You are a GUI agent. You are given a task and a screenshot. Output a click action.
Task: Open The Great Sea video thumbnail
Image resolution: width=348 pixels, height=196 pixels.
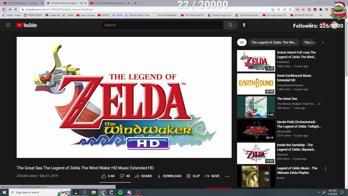tap(256, 107)
